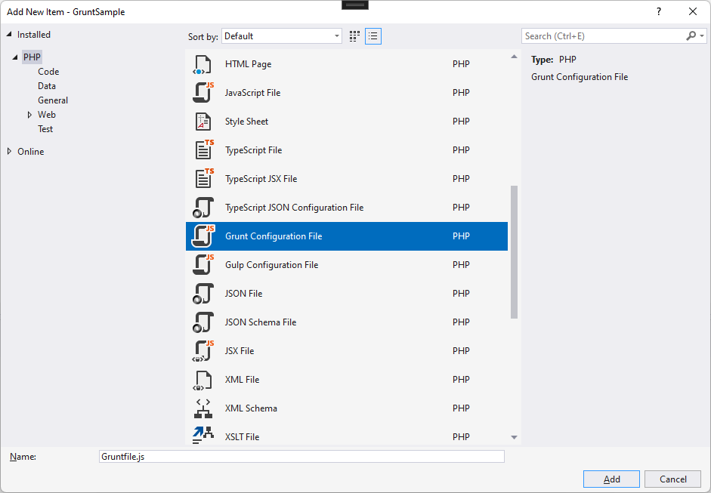711x493 pixels.
Task: Select the Web category
Action: pos(47,115)
